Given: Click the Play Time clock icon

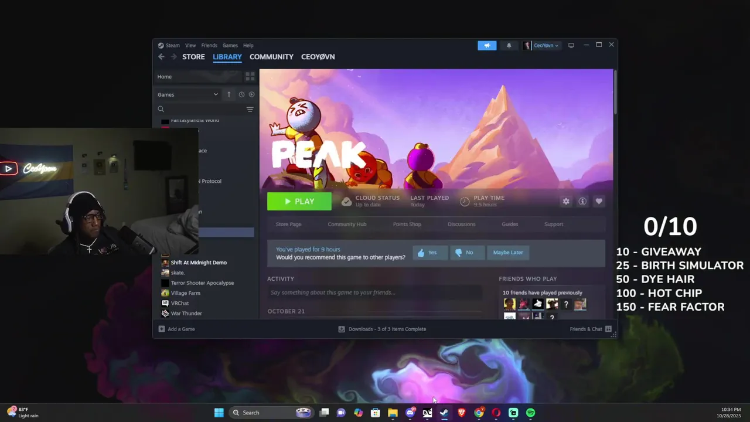Looking at the screenshot, I should click(465, 201).
